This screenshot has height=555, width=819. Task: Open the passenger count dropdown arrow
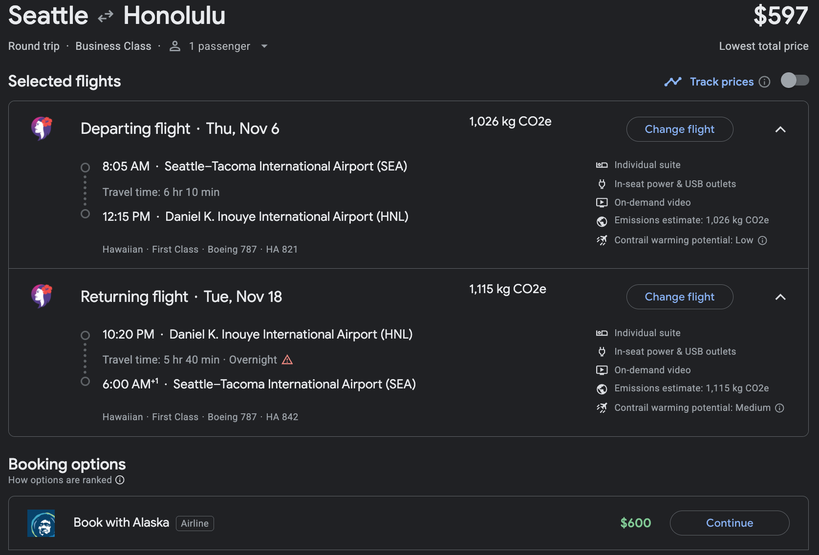(264, 46)
